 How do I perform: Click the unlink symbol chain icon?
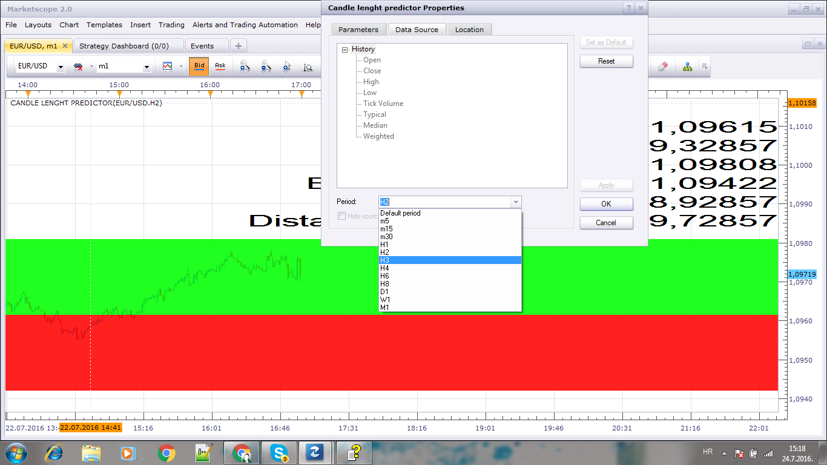(78, 67)
